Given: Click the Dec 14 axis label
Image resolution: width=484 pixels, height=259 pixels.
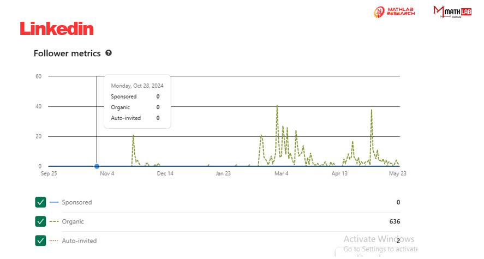Looking at the screenshot, I should click(165, 173).
